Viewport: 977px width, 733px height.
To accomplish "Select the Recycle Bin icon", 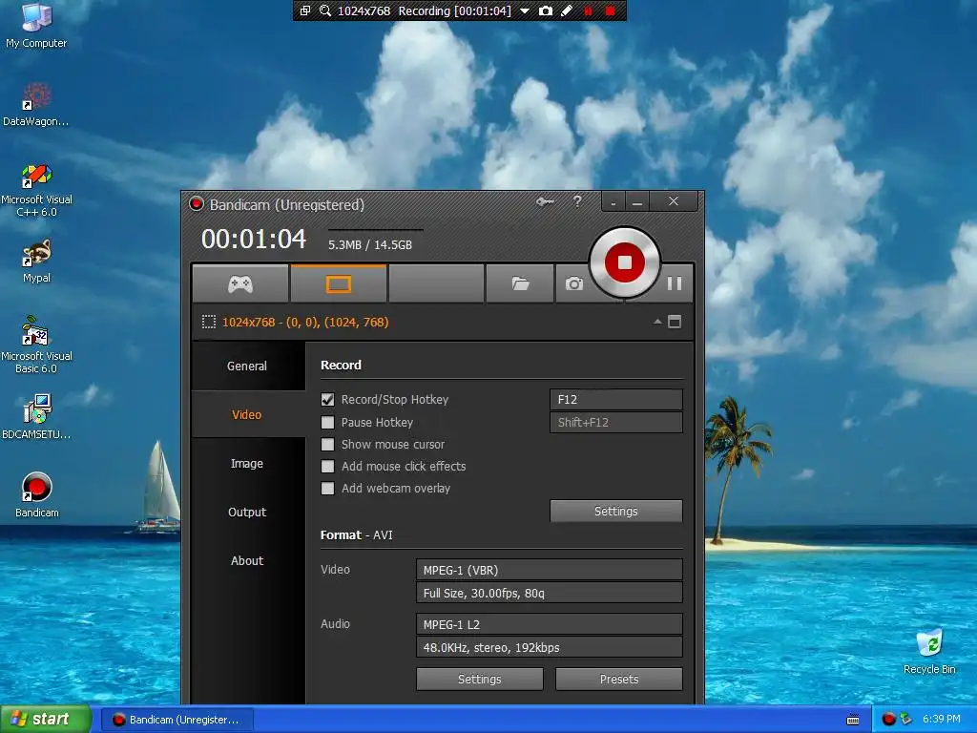I will tap(929, 652).
